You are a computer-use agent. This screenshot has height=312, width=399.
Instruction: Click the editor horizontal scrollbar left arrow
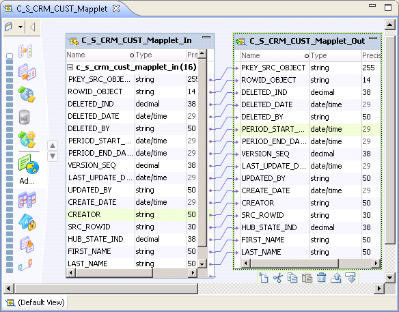[9, 288]
